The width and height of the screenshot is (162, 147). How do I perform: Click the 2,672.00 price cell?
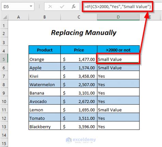79,100
